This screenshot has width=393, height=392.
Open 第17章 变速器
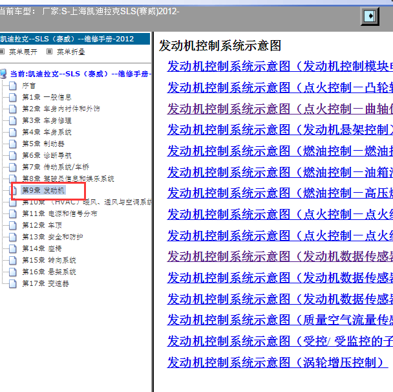pyautogui.click(x=45, y=284)
